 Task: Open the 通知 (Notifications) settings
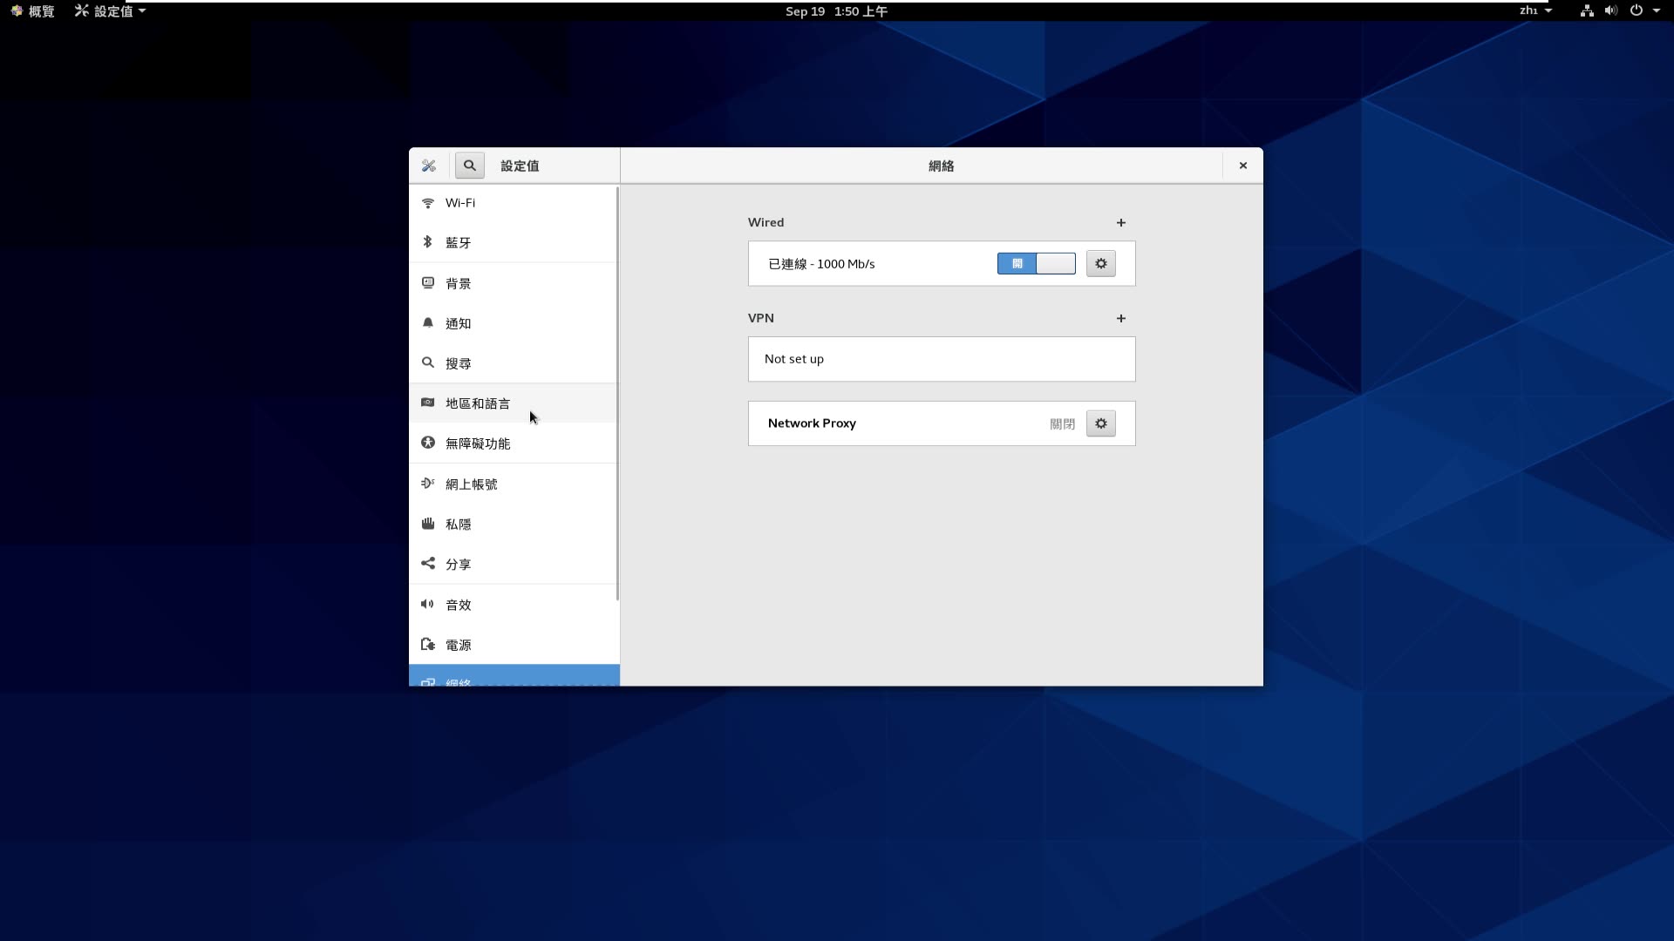458,322
